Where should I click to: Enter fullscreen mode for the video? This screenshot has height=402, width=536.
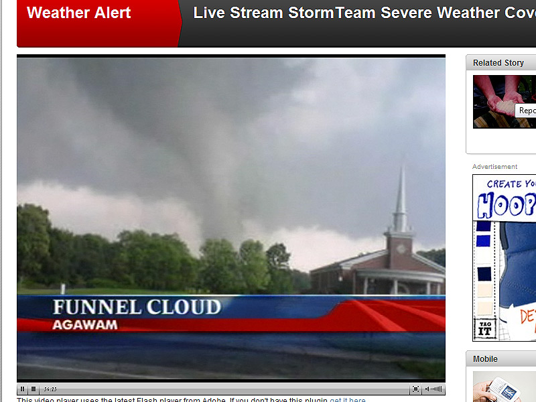pos(415,389)
